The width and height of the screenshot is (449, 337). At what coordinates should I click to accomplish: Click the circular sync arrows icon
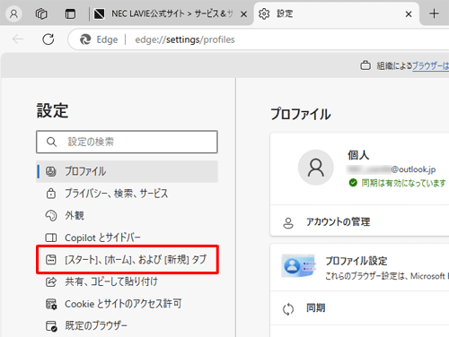pos(288,309)
